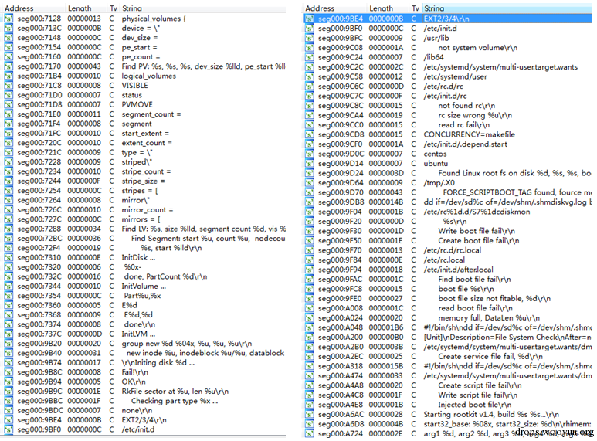597x441 pixels.
Task: Click '/etc/init.d' string in right list
Action: 440,28
